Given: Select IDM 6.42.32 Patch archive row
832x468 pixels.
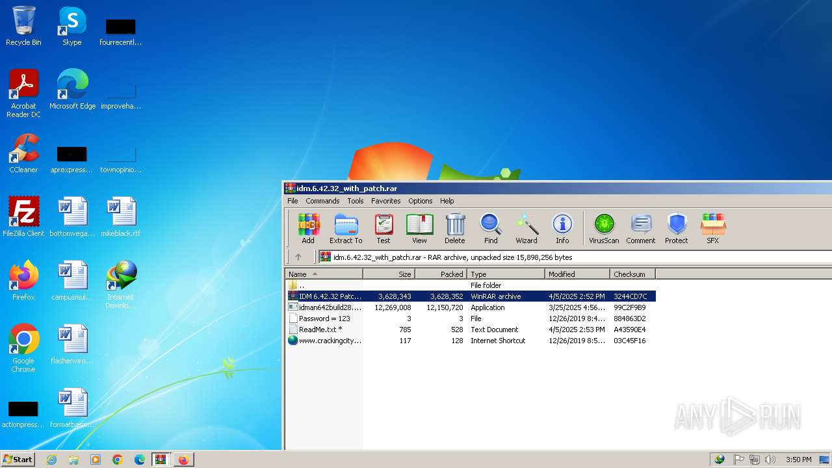Looking at the screenshot, I should [x=470, y=296].
